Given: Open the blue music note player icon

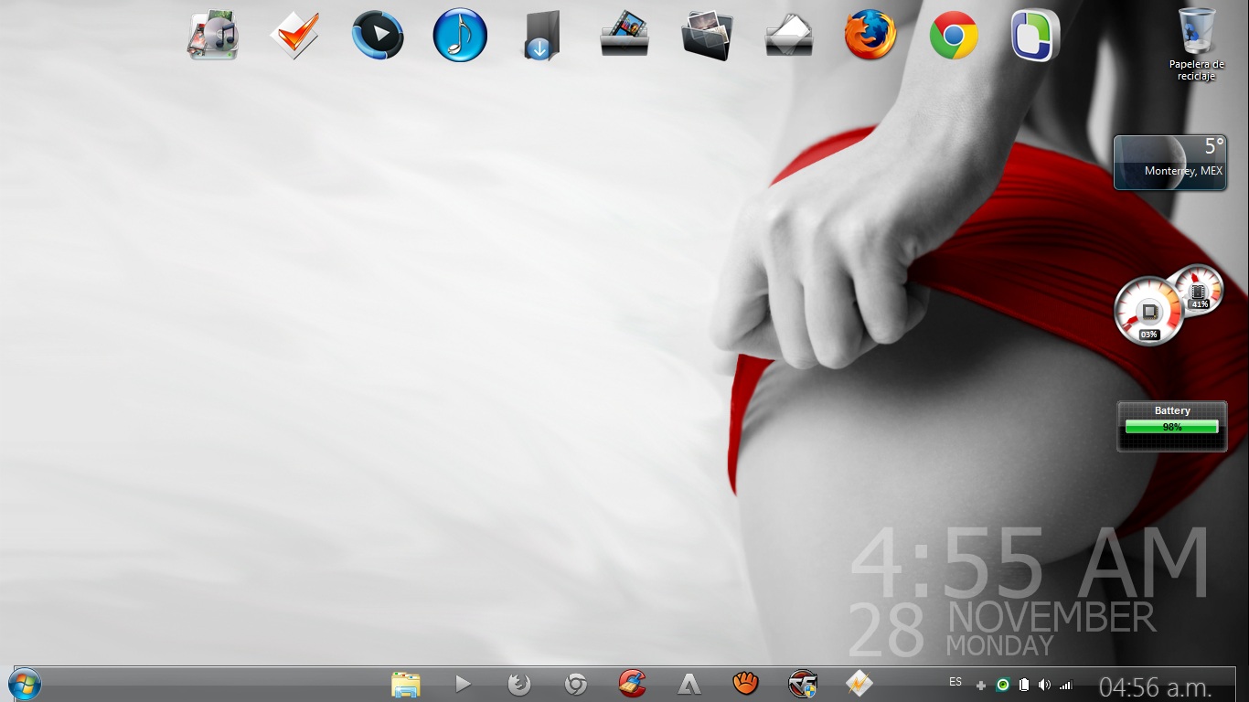Looking at the screenshot, I should [460, 36].
